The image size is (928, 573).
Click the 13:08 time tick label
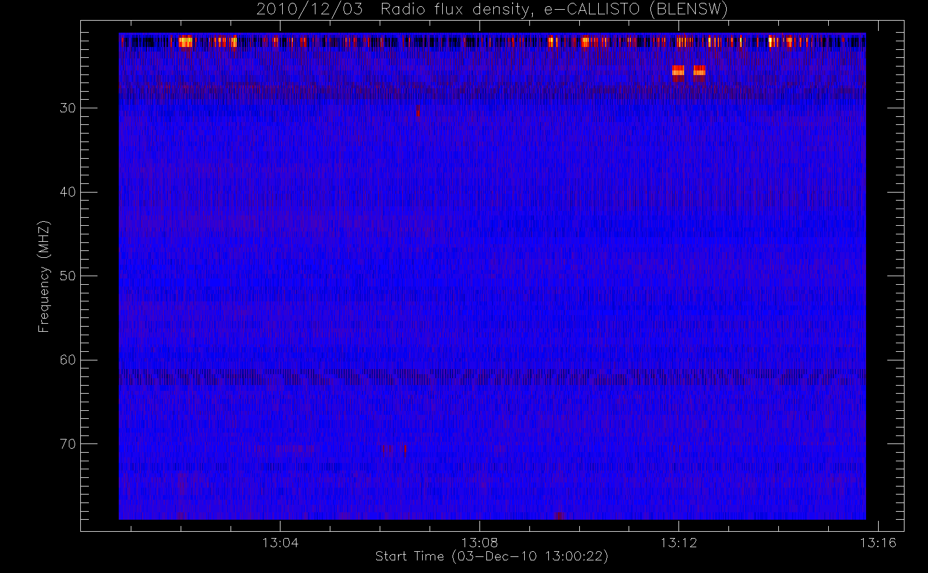pos(479,543)
